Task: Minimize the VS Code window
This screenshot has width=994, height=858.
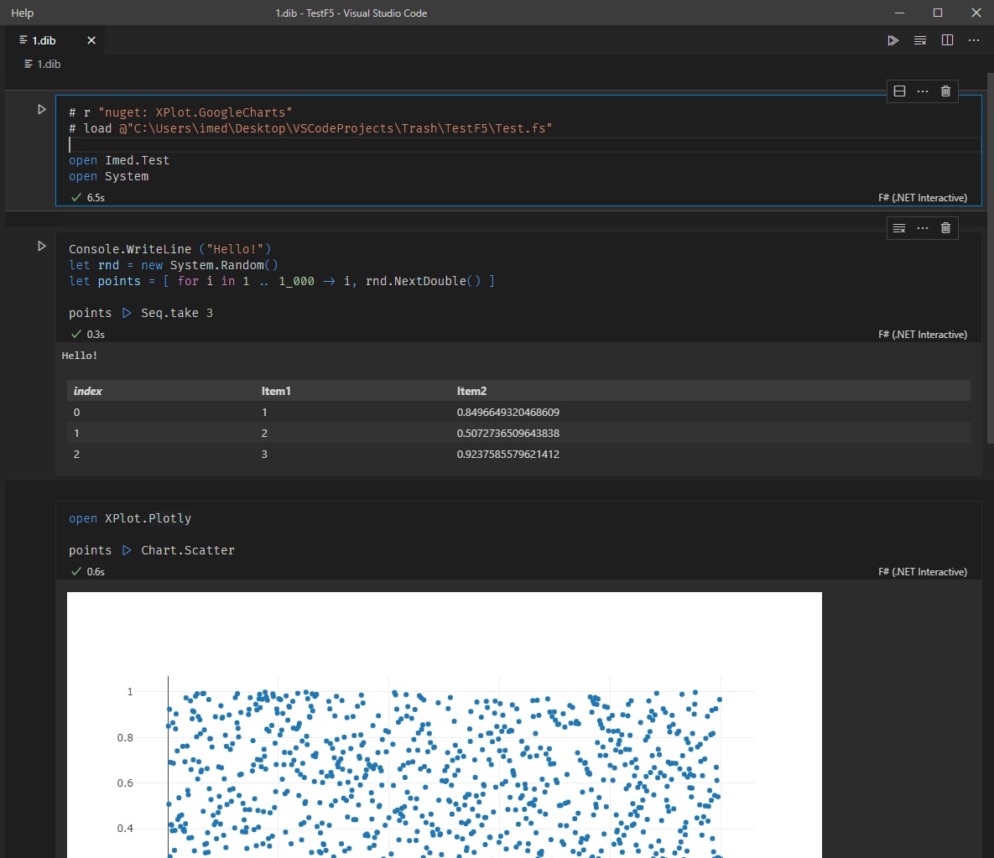Action: pyautogui.click(x=899, y=13)
